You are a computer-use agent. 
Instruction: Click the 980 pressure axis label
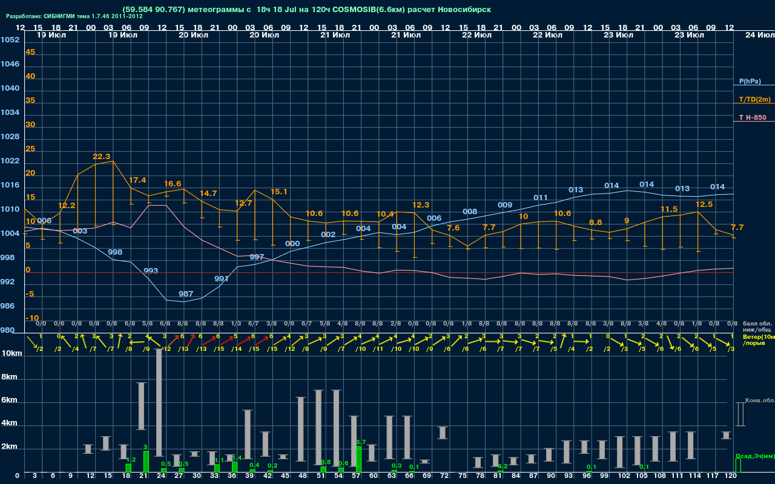click(7, 330)
